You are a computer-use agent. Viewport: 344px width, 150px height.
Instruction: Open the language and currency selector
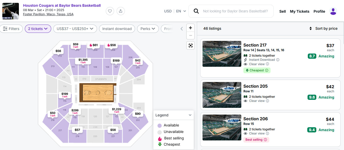(x=175, y=11)
